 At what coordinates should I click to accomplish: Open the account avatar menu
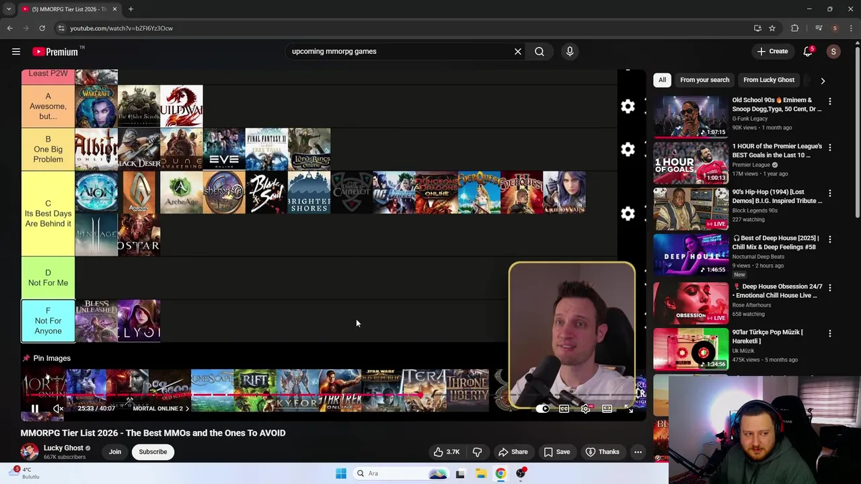pyautogui.click(x=833, y=51)
